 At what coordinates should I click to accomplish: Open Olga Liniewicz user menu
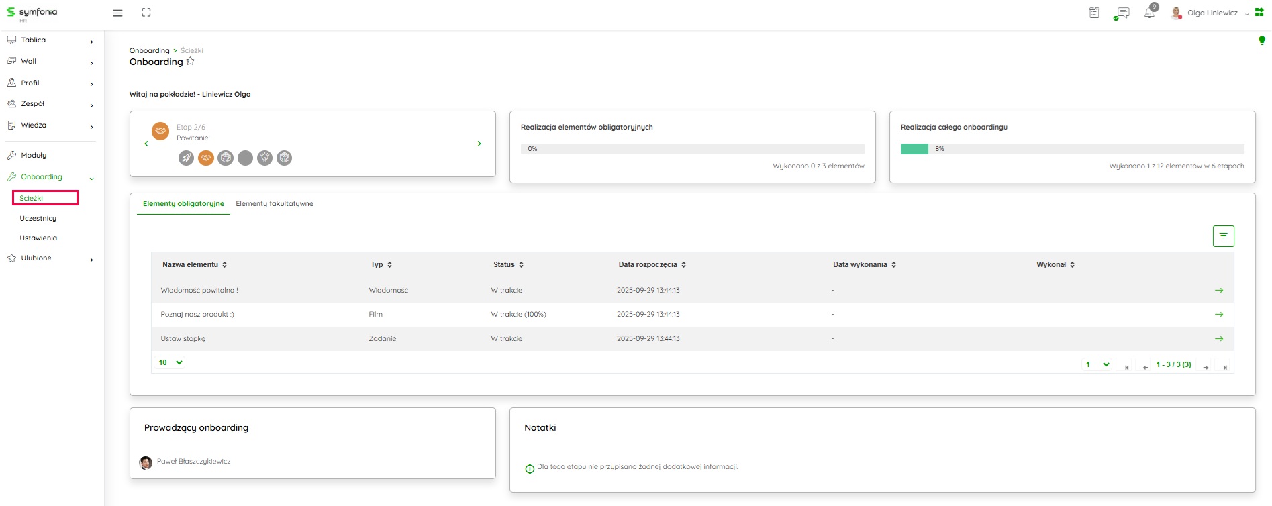tap(1212, 13)
